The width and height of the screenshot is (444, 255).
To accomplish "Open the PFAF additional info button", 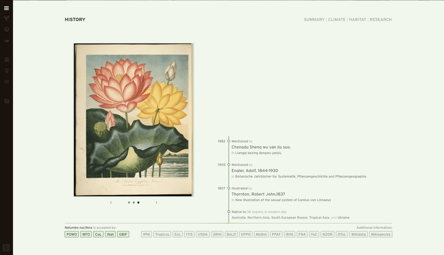I will 276,235.
